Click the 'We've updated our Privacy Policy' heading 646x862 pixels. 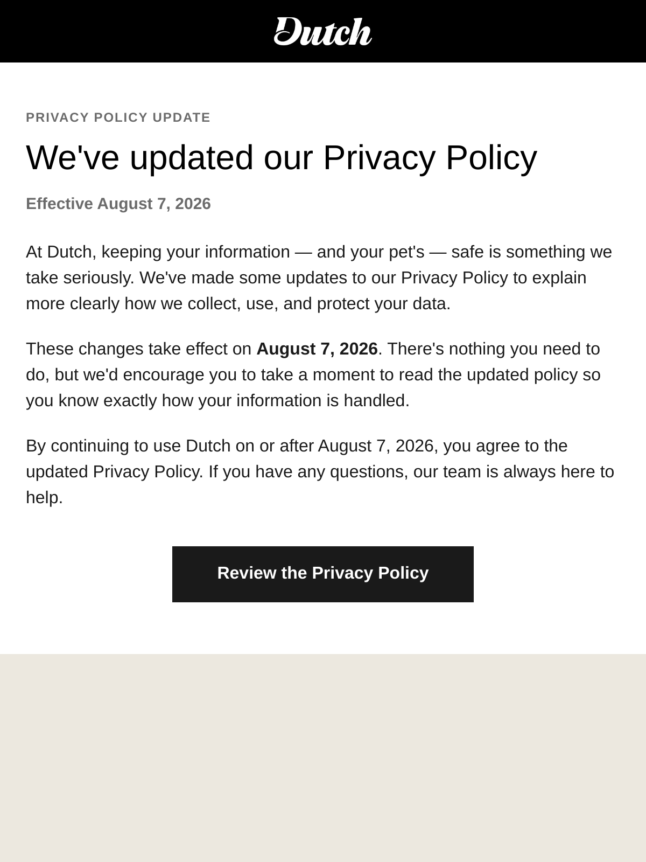point(282,158)
